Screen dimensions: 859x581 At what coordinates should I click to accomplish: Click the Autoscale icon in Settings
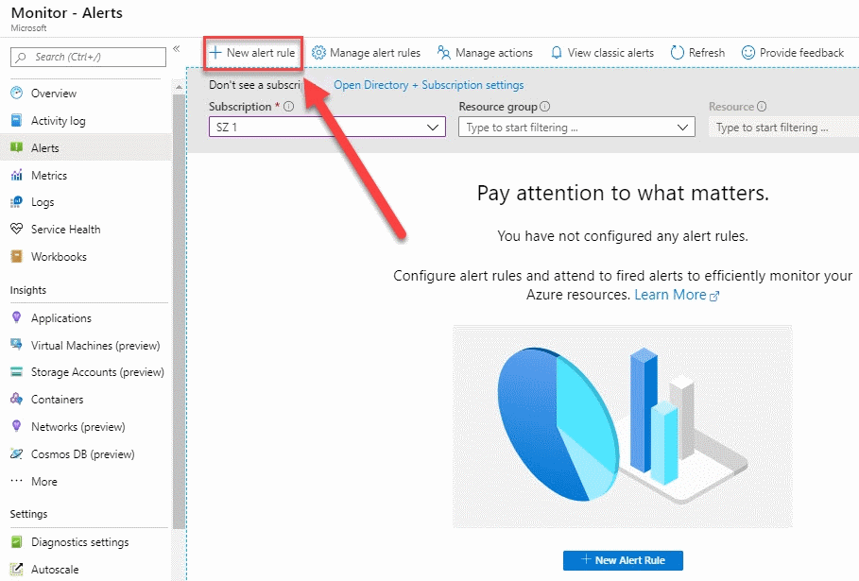[16, 569]
